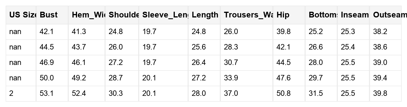Click the Sleeve_Length column header

[x=164, y=15]
